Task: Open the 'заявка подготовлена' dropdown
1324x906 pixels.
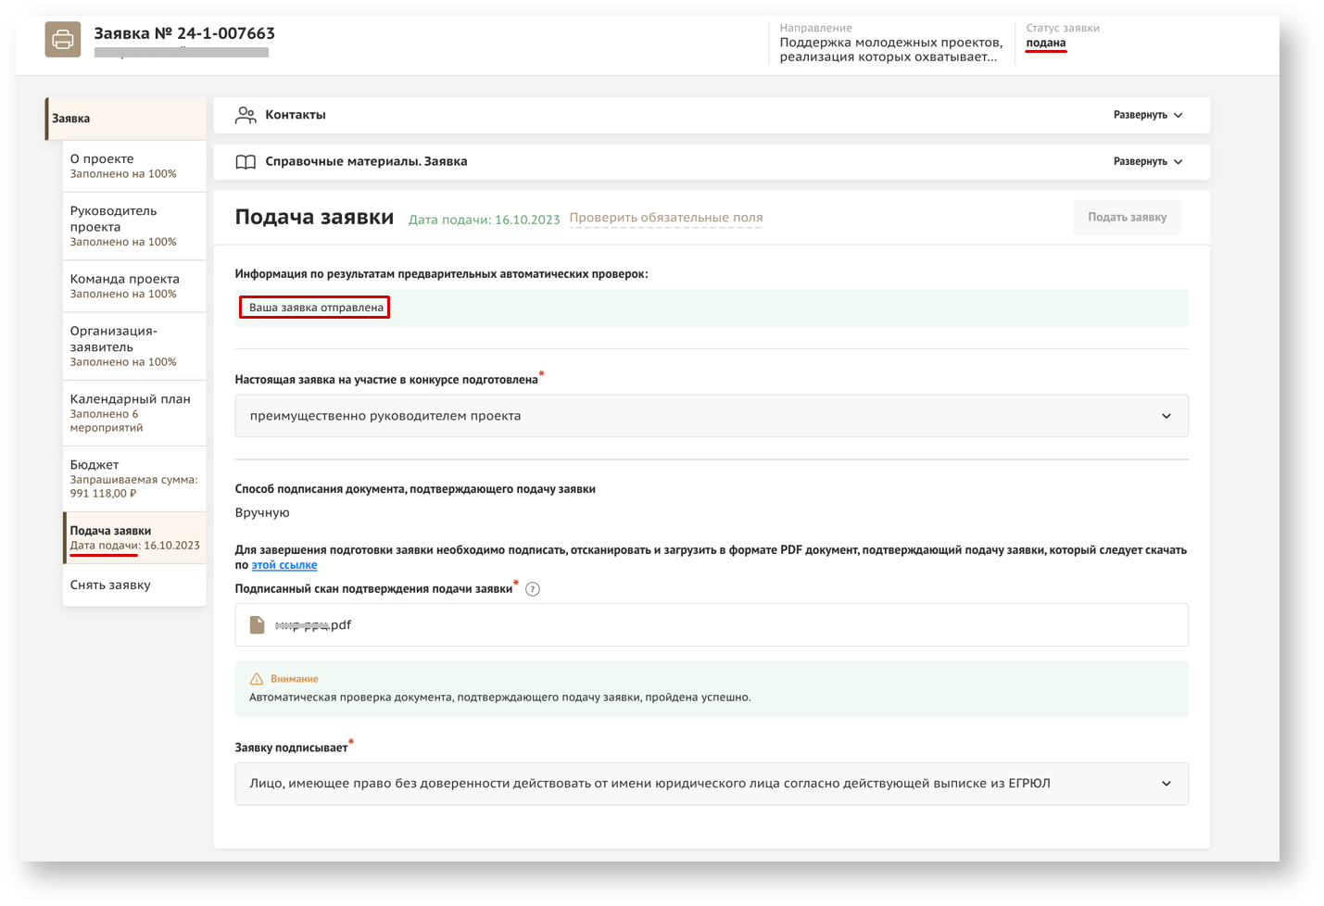Action: [711, 416]
